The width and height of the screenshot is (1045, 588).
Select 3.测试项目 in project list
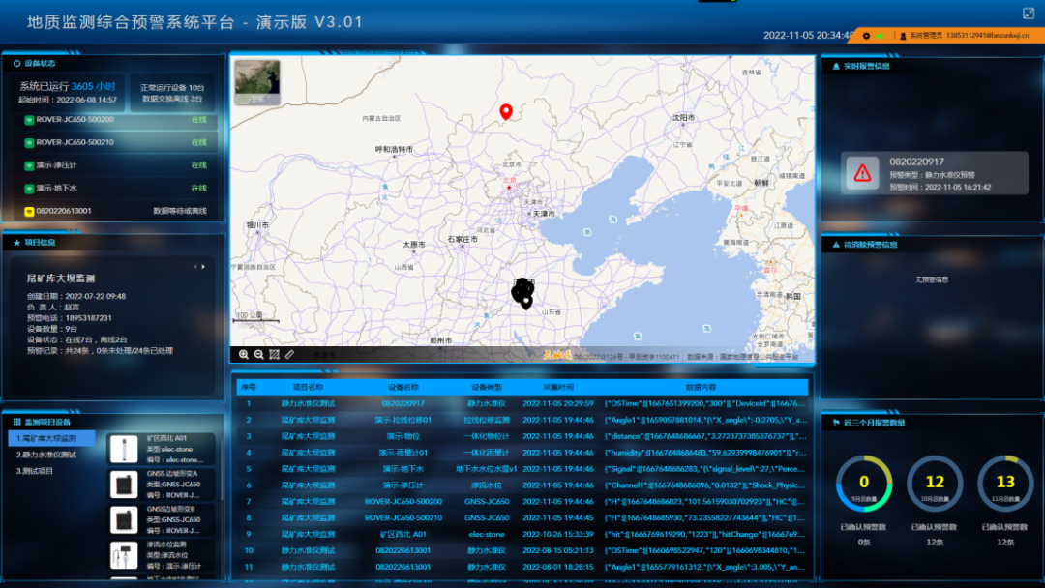click(38, 471)
